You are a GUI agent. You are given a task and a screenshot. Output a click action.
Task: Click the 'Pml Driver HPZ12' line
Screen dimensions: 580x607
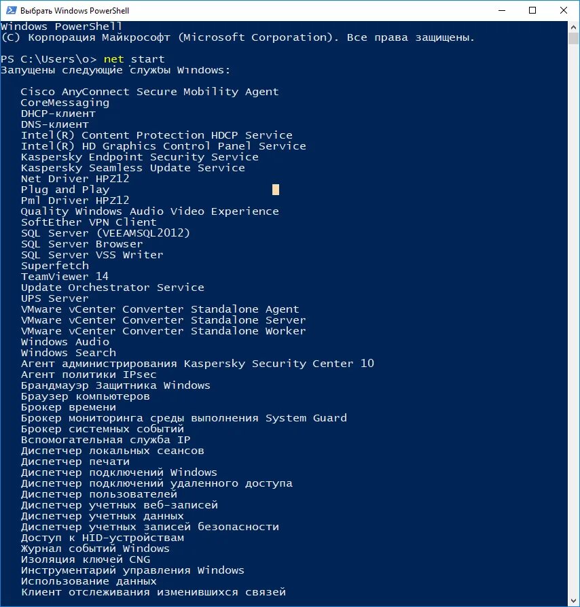coord(75,201)
